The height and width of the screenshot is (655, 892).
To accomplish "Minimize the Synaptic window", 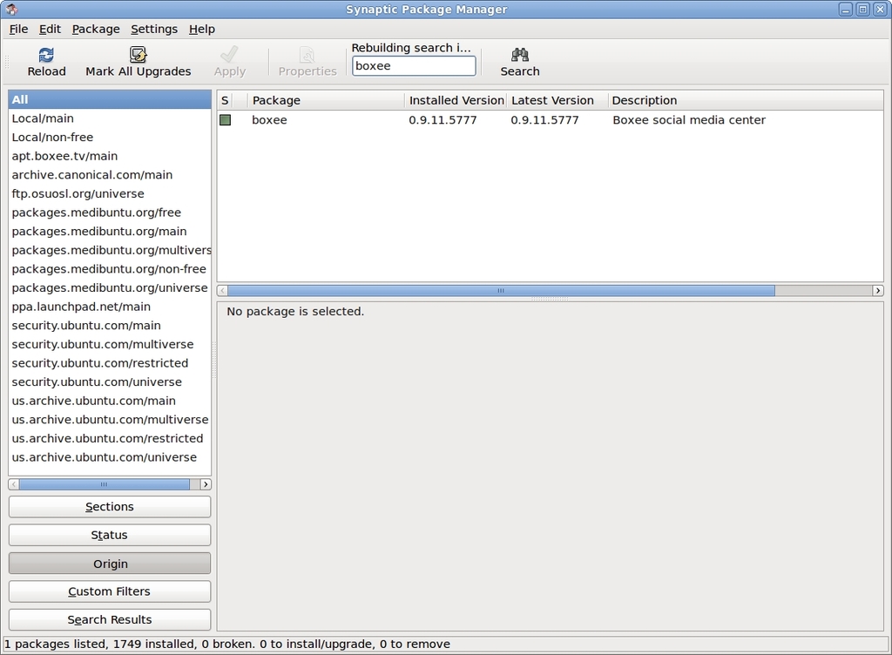I will [846, 9].
